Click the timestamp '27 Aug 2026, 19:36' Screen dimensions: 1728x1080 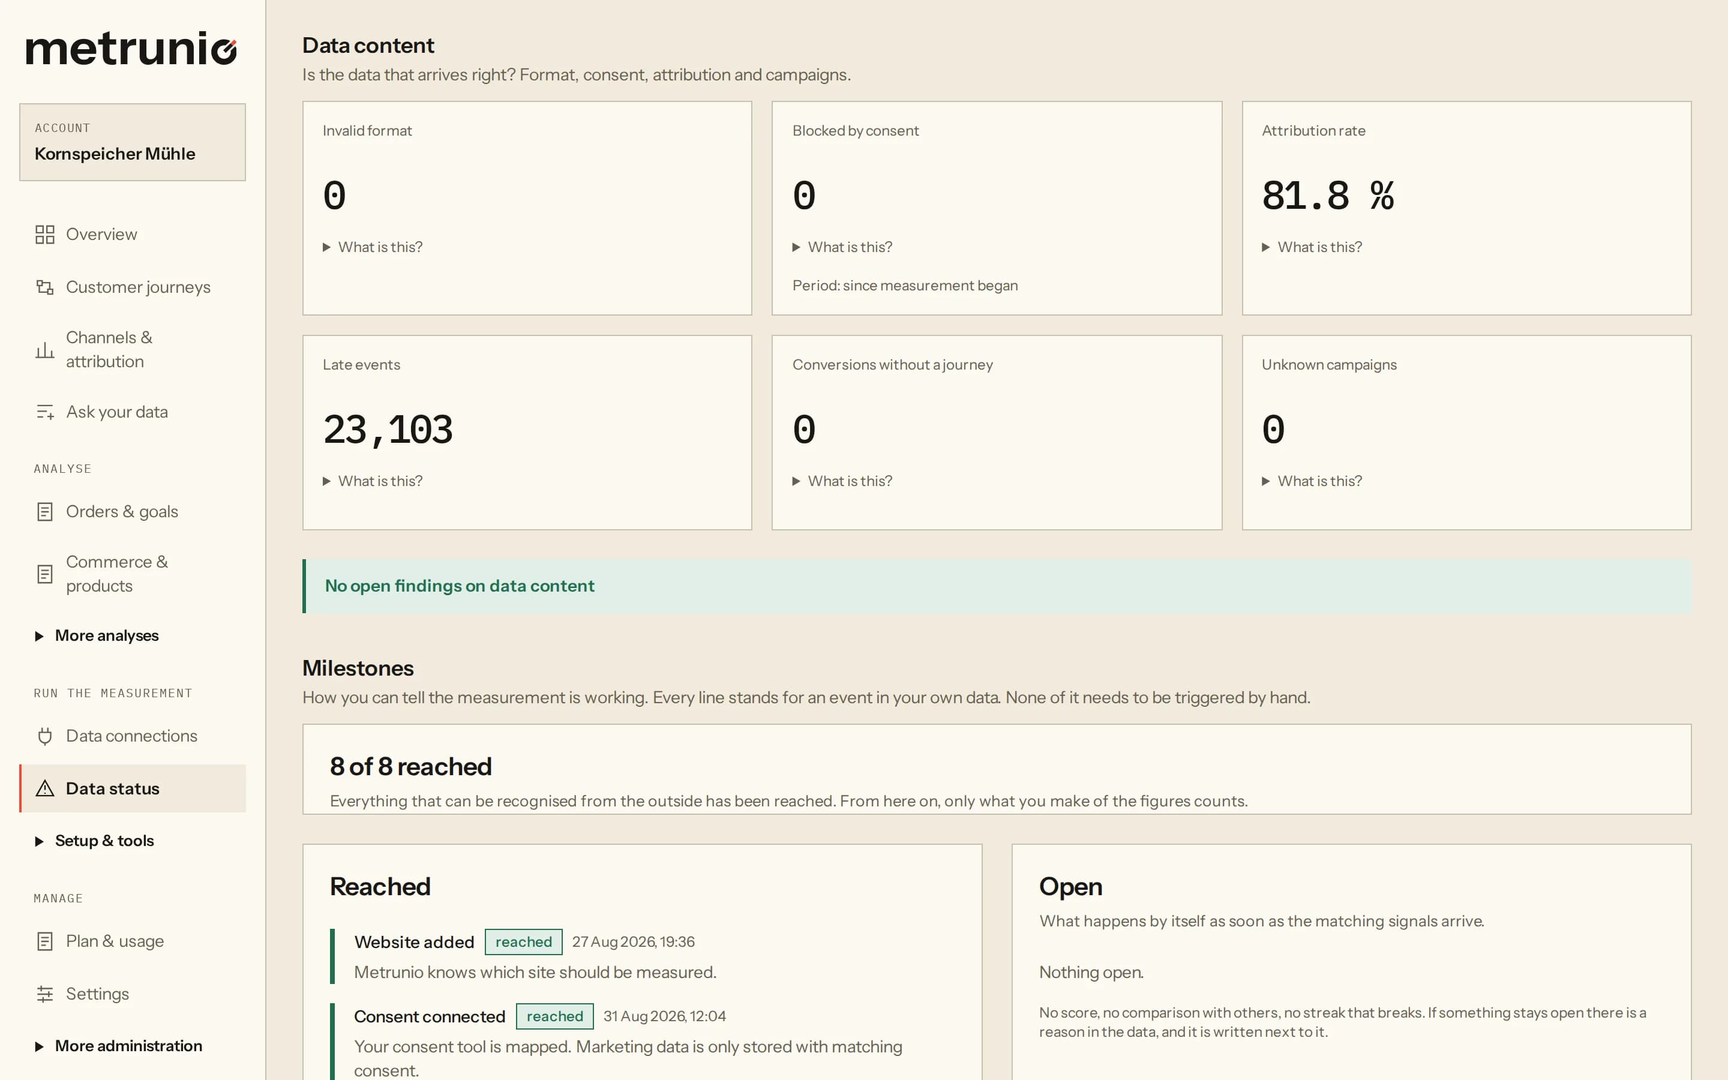coord(634,942)
